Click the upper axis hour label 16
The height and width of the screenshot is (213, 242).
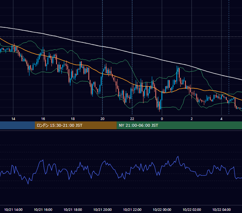(x=43, y=119)
